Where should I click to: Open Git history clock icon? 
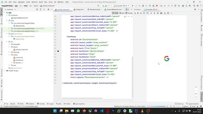(175, 6)
